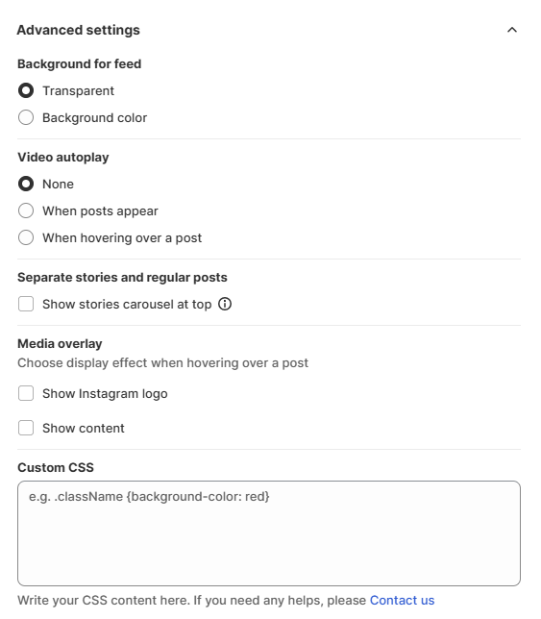
Task: Click the Background color label text
Action: click(x=95, y=117)
